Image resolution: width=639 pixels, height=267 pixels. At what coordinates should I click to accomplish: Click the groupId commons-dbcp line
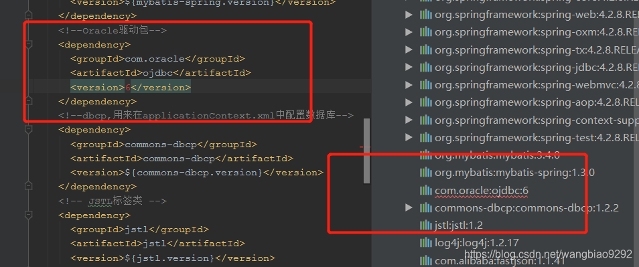164,144
